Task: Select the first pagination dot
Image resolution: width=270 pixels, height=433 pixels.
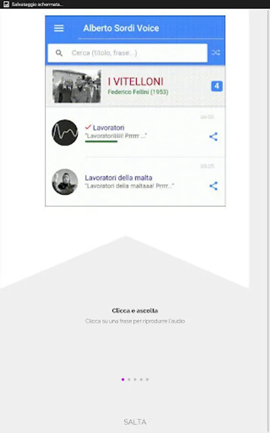Action: click(123, 380)
